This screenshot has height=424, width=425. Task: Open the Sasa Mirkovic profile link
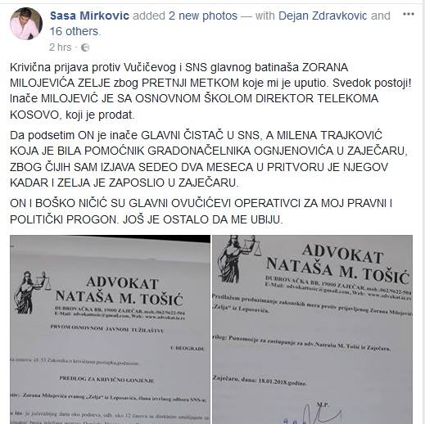pos(89,16)
